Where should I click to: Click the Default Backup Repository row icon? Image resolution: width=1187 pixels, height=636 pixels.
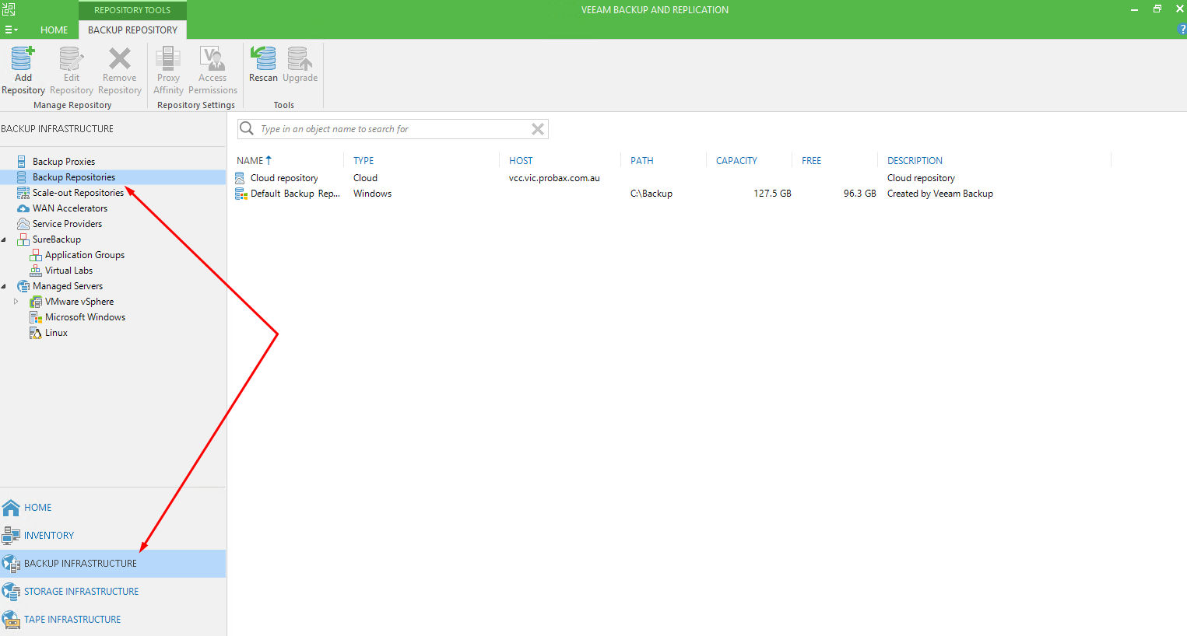pos(241,194)
